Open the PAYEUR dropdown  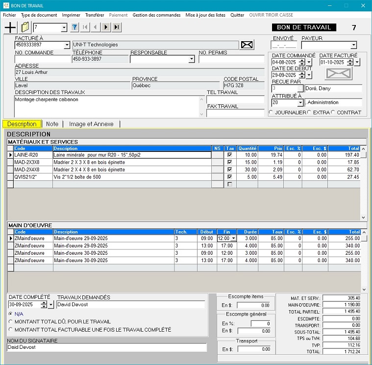tap(353, 45)
